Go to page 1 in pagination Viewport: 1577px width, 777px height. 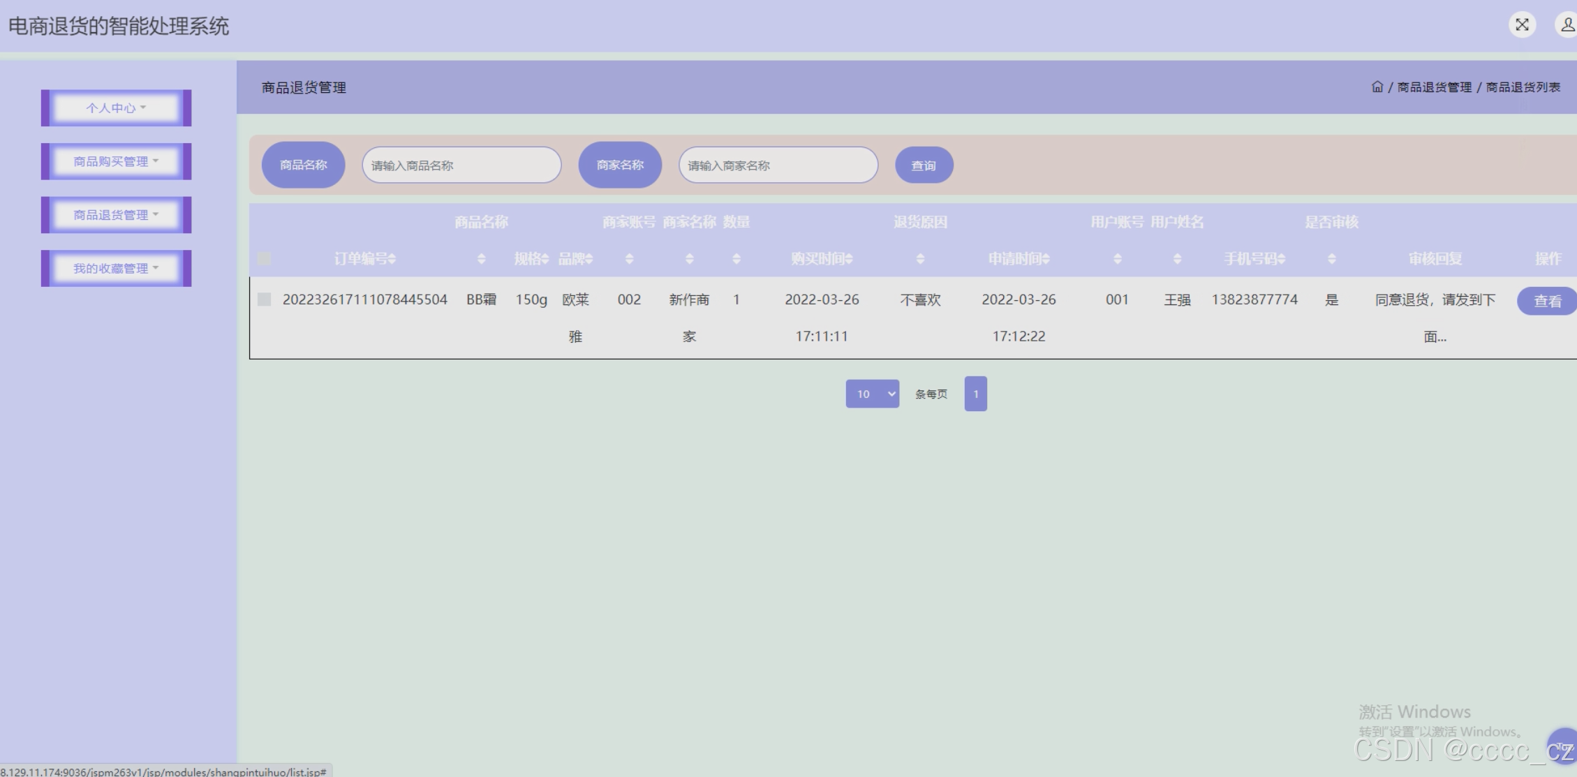975,394
